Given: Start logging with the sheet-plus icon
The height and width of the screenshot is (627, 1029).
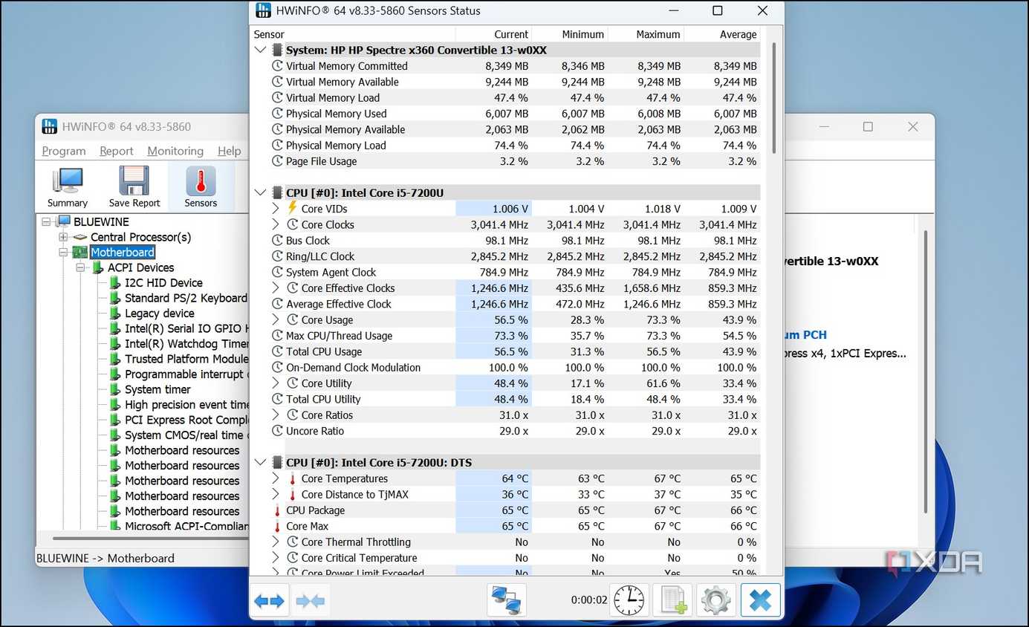Looking at the screenshot, I should click(672, 600).
